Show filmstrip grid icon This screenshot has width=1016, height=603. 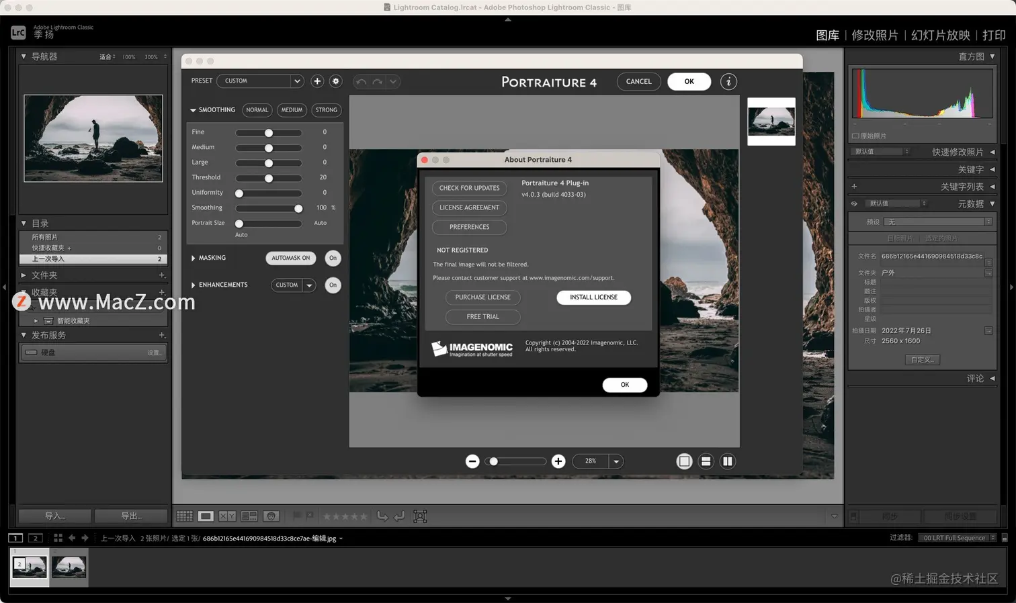[58, 538]
